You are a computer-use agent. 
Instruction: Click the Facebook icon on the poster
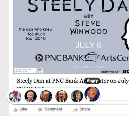[x=124, y=71]
